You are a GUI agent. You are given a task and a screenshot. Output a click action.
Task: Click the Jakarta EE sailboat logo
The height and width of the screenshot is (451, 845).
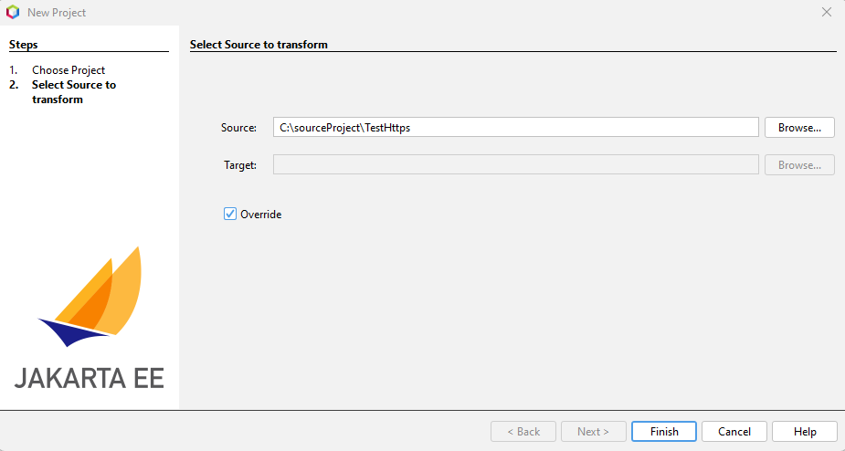pos(91,296)
